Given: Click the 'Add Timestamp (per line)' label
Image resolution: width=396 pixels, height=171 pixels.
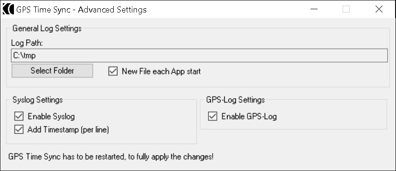Looking at the screenshot, I should [68, 129].
